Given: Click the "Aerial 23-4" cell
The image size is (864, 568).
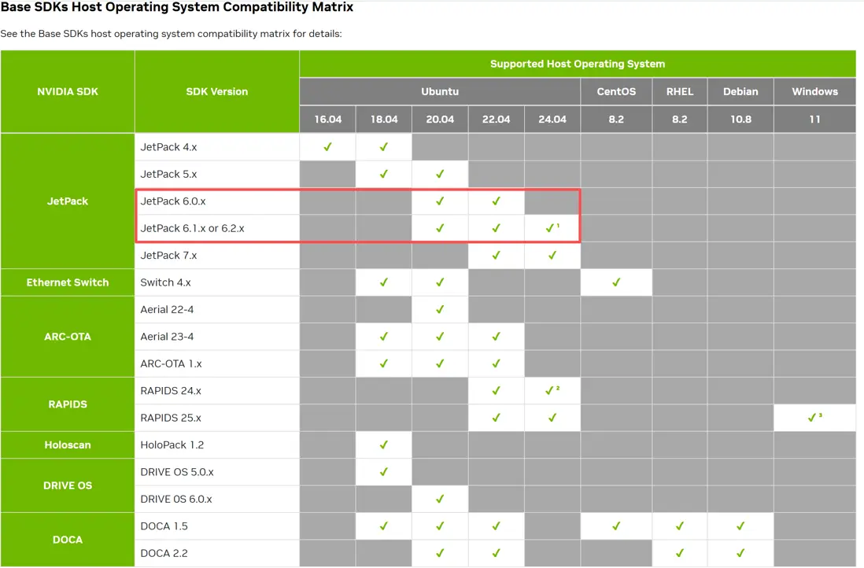Looking at the screenshot, I should click(217, 337).
